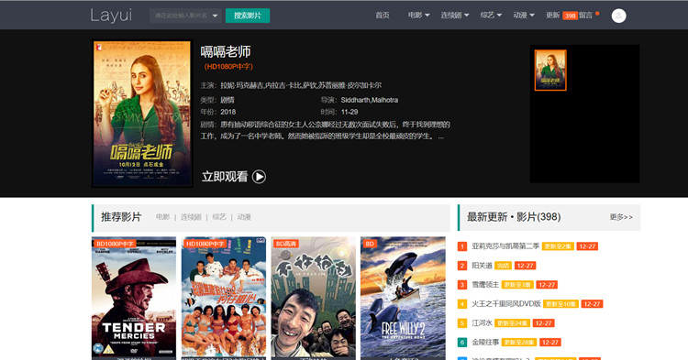Viewport: 688px width, 360px height.
Task: Click rank number 4 badge in updates list
Action: tap(462, 304)
